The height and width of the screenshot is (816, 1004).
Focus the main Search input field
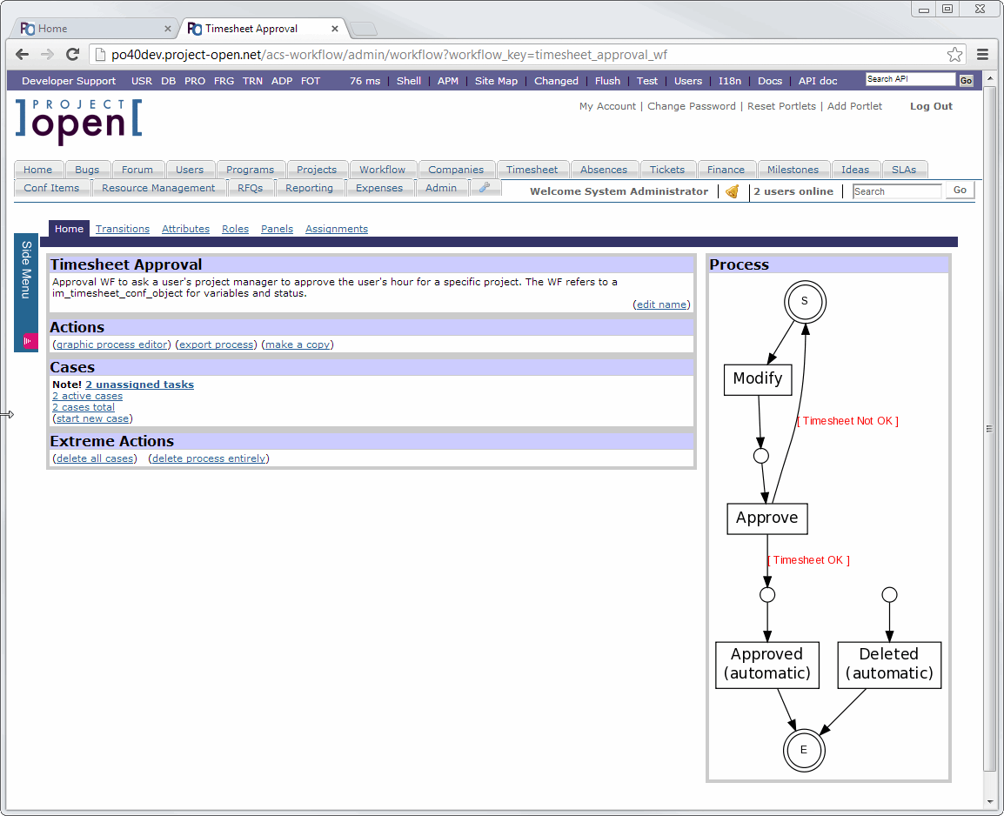pos(898,191)
